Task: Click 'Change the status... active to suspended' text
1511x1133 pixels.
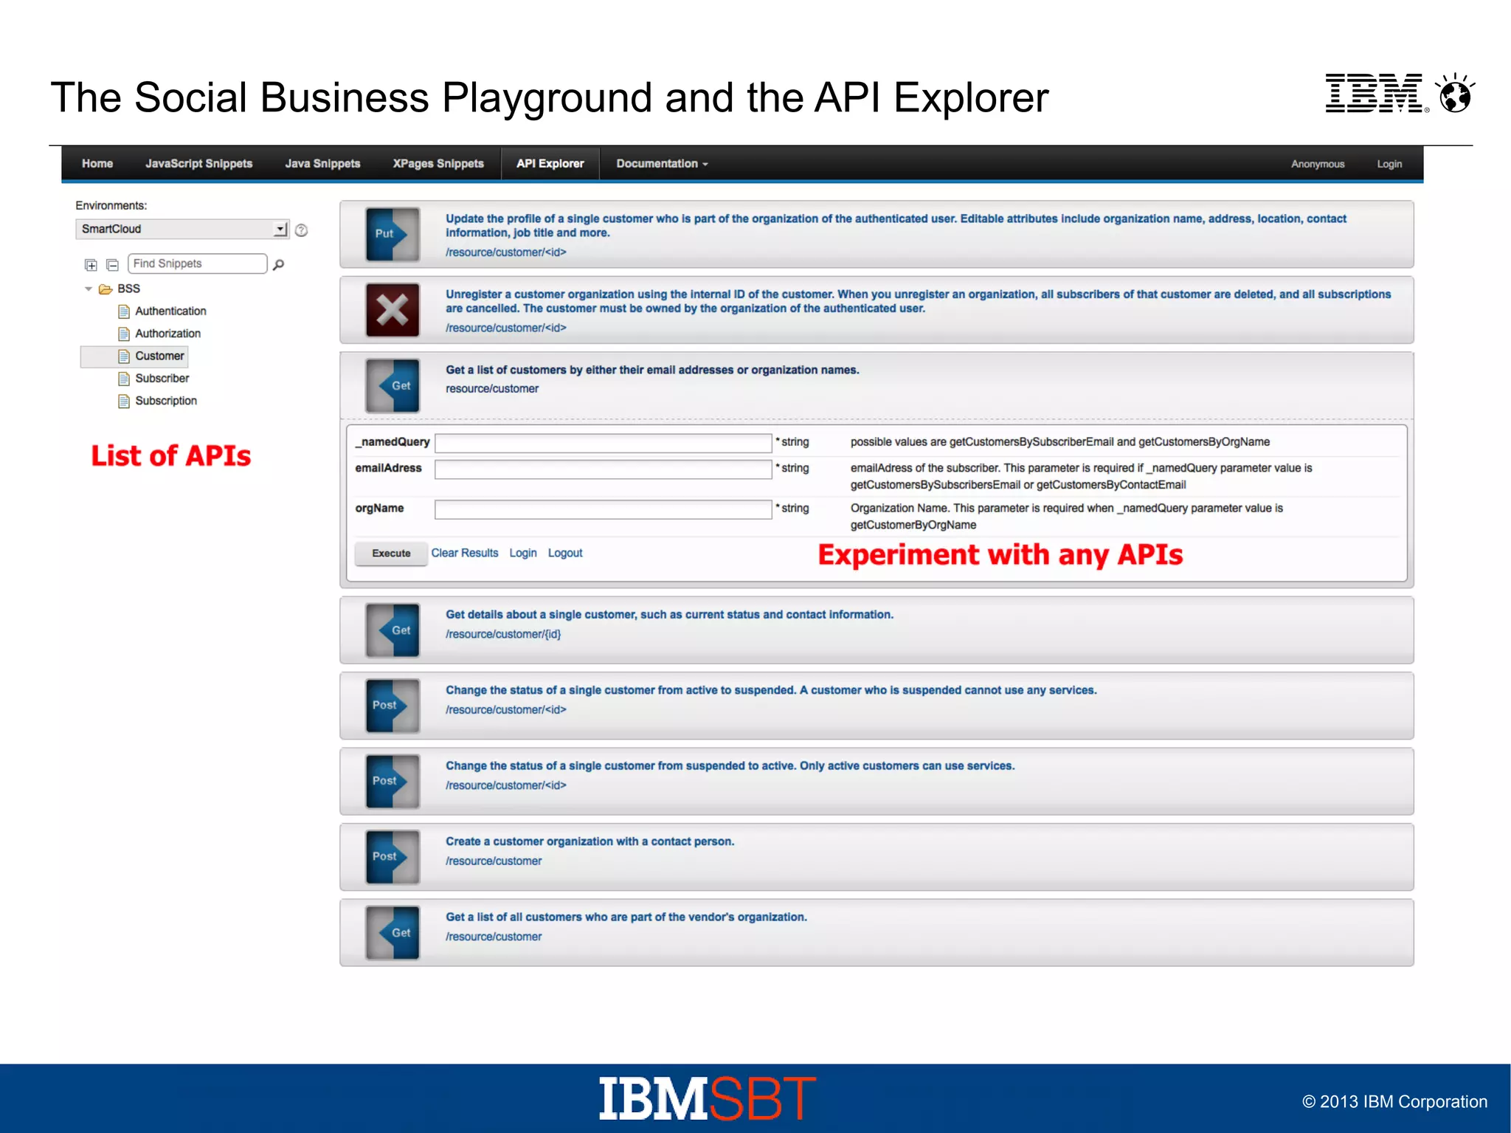Action: click(x=771, y=690)
